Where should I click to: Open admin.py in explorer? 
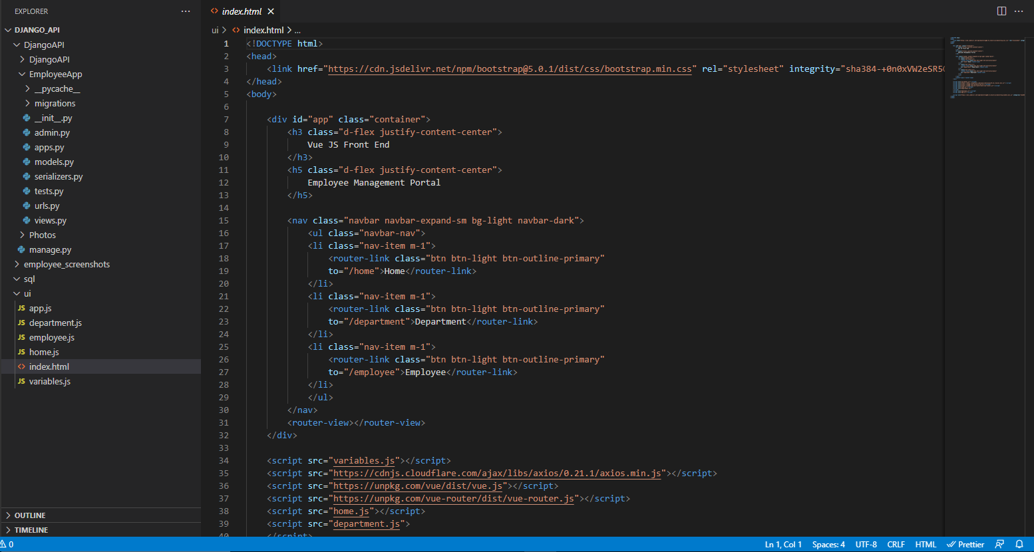pos(100,132)
